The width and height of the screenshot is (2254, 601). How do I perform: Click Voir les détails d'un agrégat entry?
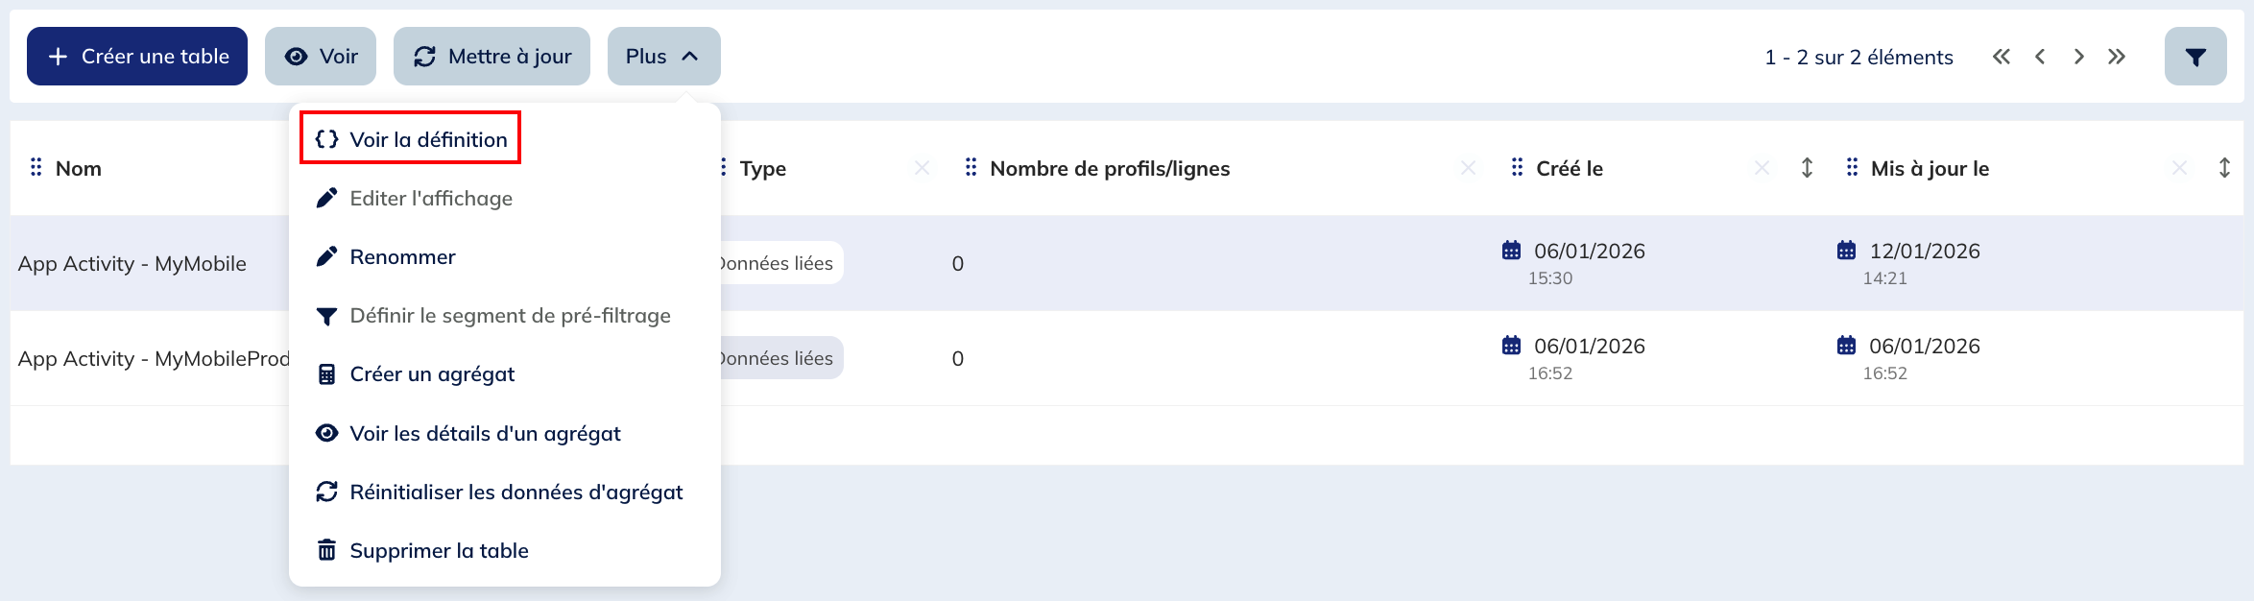487,433
